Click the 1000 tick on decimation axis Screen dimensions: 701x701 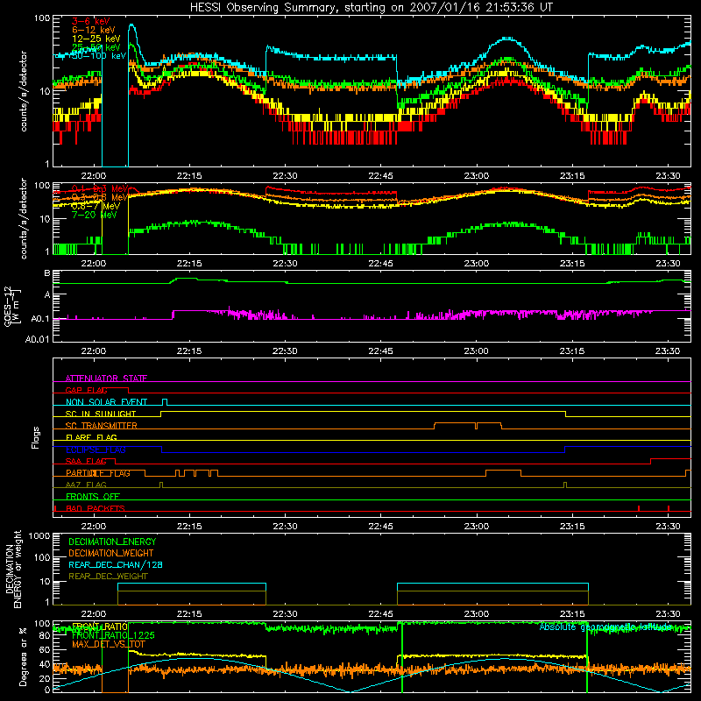coord(39,535)
